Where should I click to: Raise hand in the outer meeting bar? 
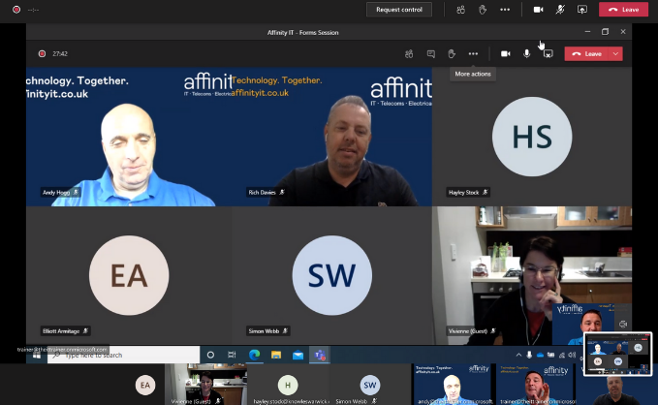(x=483, y=10)
